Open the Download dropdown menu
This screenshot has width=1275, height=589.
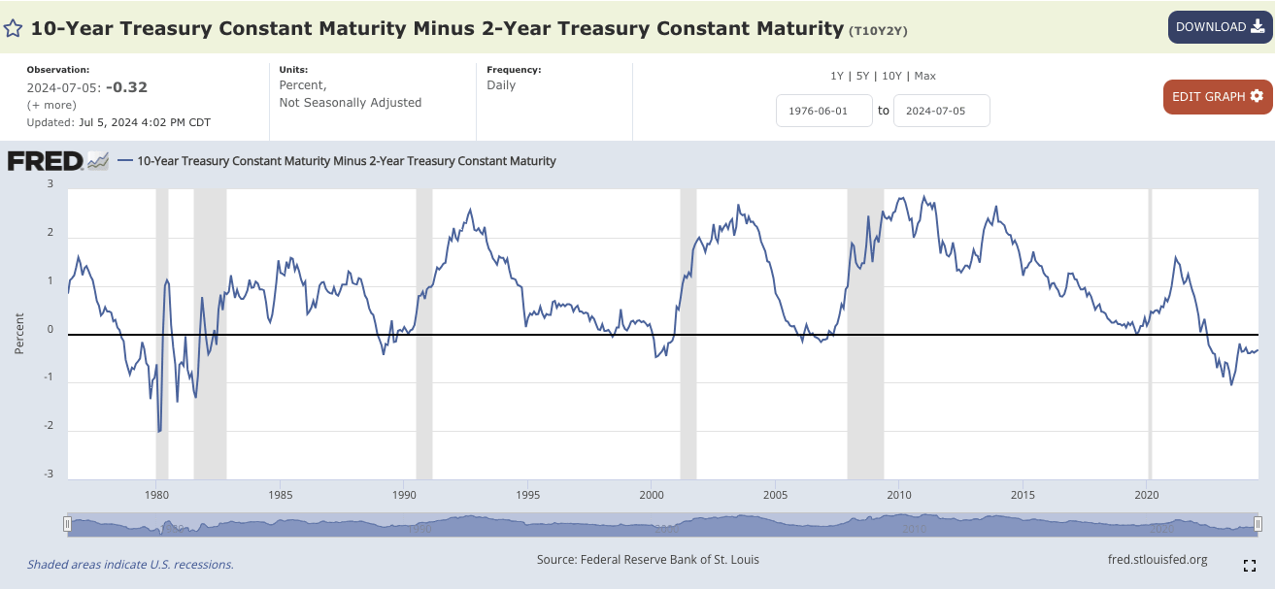click(1219, 27)
